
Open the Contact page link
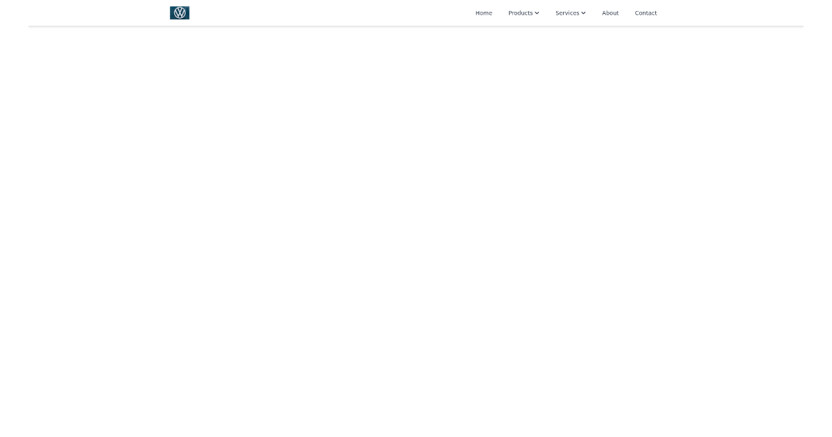(645, 12)
